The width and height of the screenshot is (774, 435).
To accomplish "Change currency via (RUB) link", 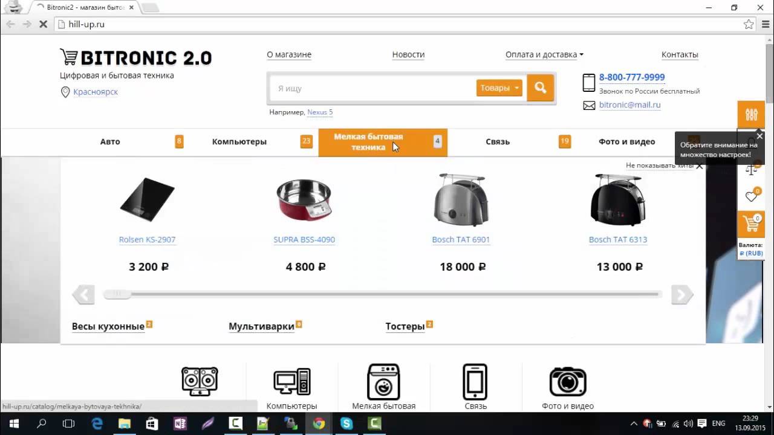I will pos(751,254).
